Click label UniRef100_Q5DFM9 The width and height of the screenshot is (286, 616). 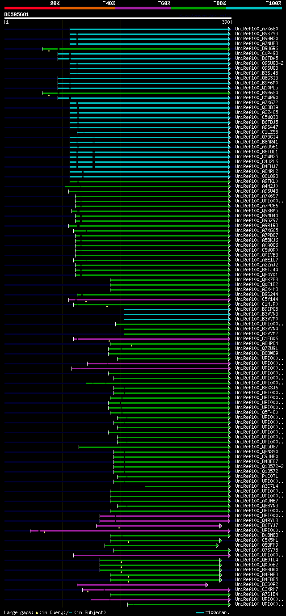point(257,545)
